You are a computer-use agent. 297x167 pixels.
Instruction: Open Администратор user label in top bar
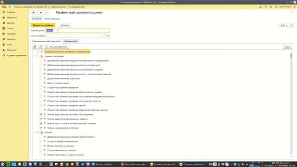coord(285,7)
